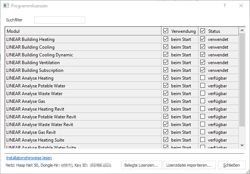Toggle beim Start for LINEAR Analyse Gas
Image resolution: width=250 pixels, height=174 pixels.
point(166,101)
